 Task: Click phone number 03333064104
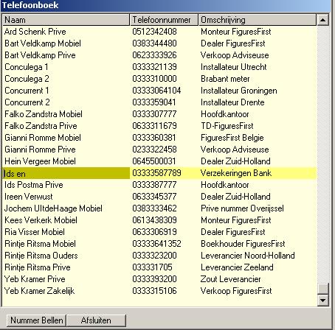point(156,91)
